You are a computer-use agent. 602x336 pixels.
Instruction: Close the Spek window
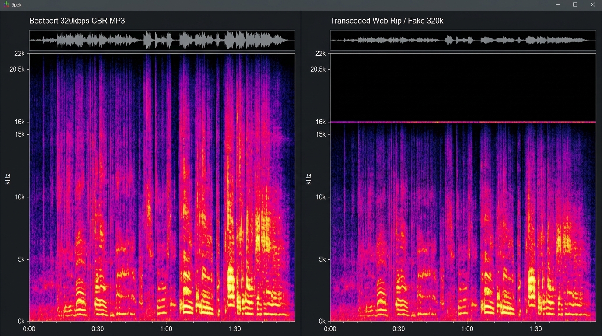[592, 4]
